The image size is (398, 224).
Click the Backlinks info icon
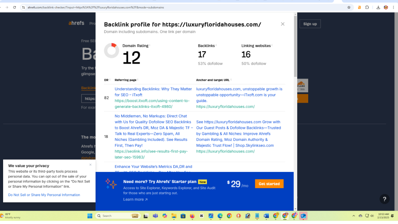[x=216, y=45]
